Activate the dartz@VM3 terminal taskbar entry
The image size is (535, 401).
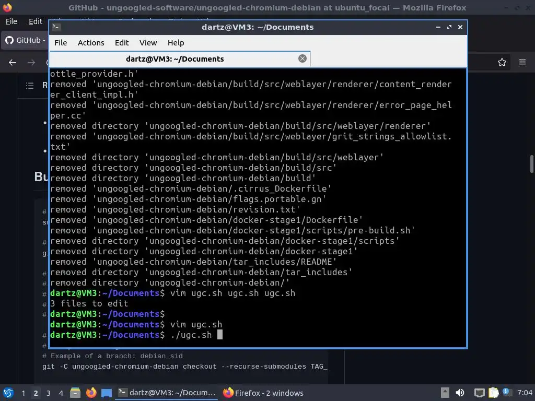[x=167, y=393]
